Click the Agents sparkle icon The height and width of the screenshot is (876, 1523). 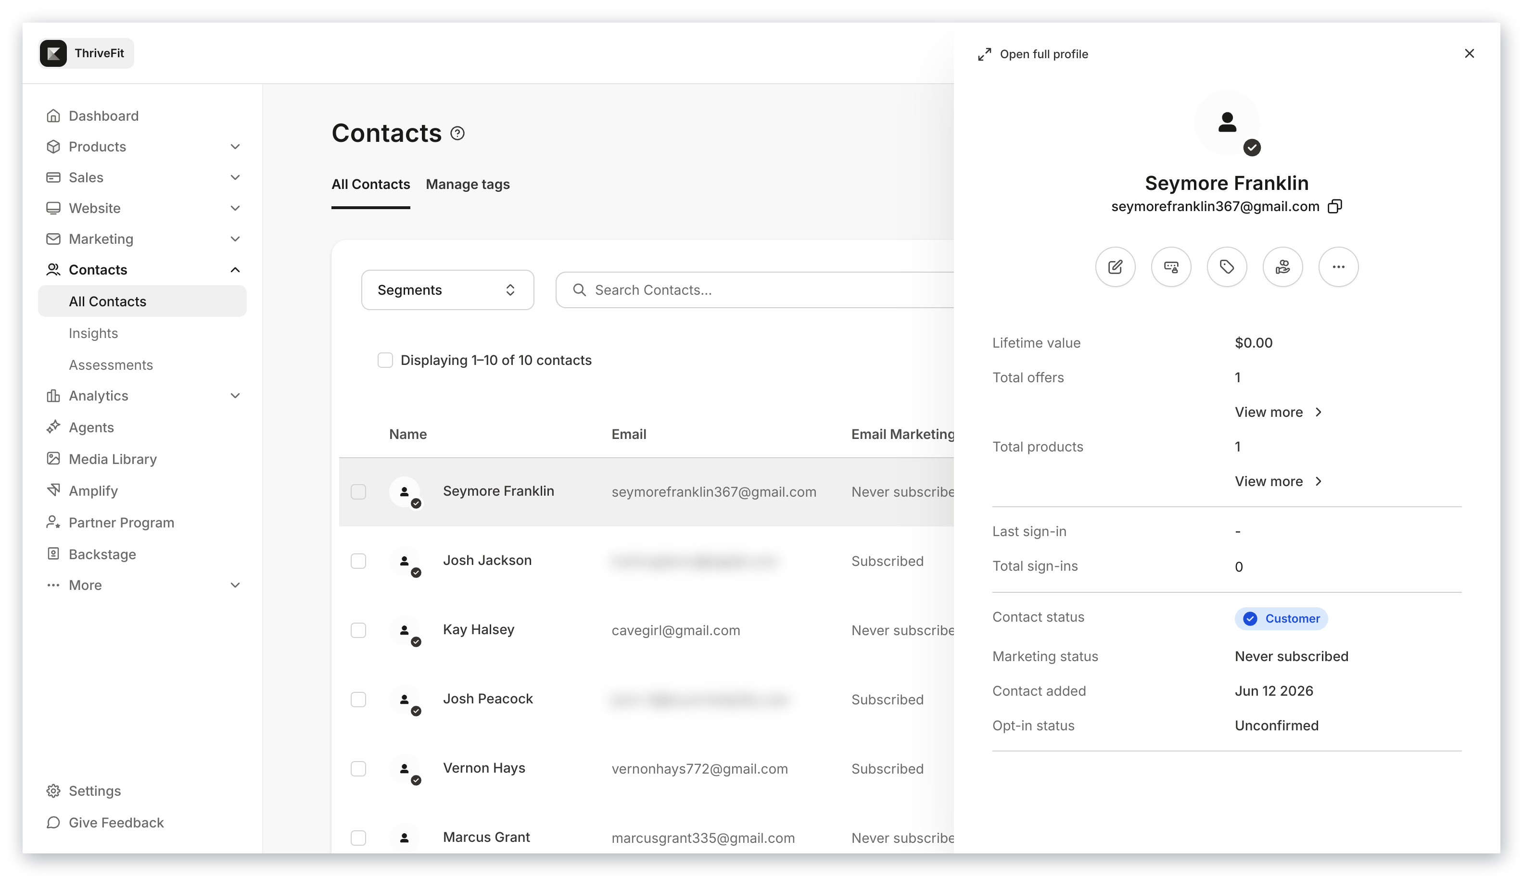53,427
